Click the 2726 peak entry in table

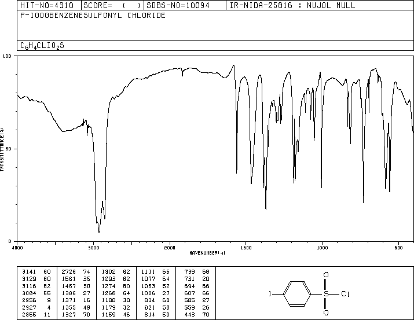[76, 272]
